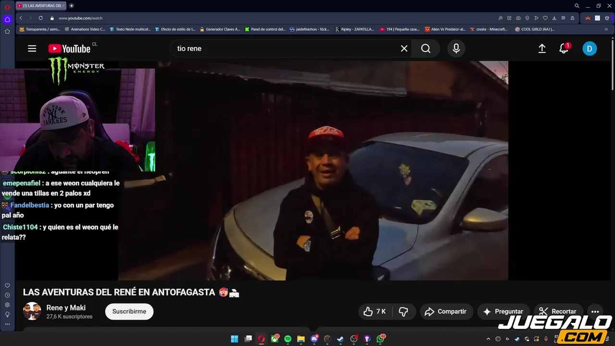Click the browser forward arrow
Viewport: 615px width, 346px height.
click(30, 18)
